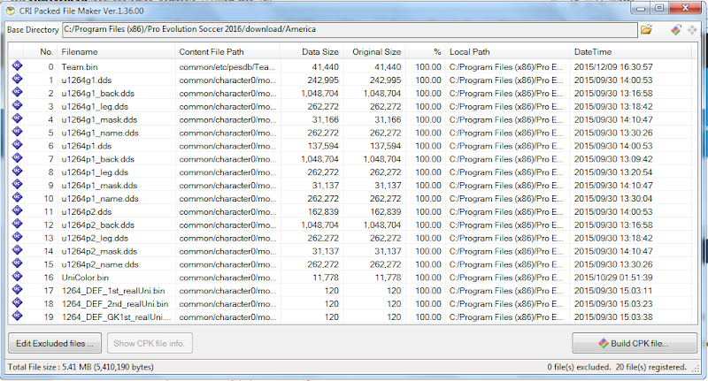
Task: Select the u1264p1_name.dds filename
Action: tap(100, 198)
